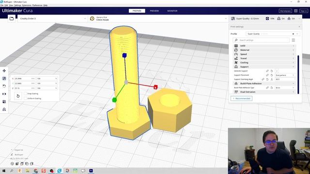This screenshot has width=310, height=174.
Task: Switch to the PREVIEW stage tab
Action: point(154,11)
